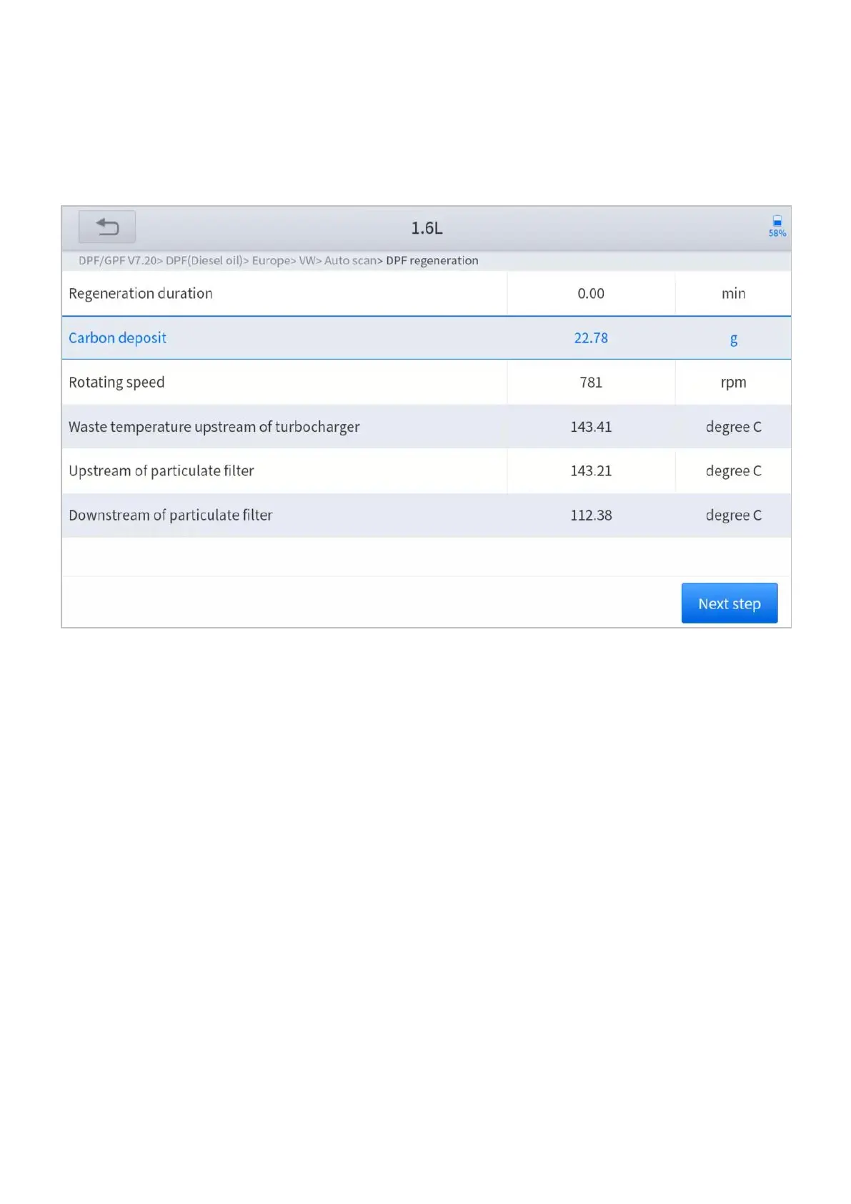Click the downstream temperature value 112.38
Screen dimensions: 851x1204
tap(591, 515)
